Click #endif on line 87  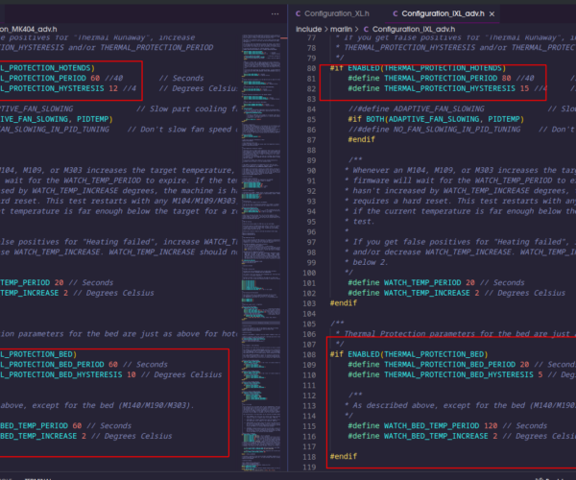(x=362, y=139)
